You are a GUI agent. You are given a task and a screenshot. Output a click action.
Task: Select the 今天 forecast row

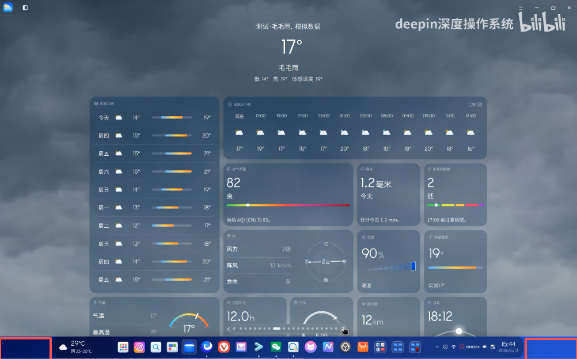point(154,117)
